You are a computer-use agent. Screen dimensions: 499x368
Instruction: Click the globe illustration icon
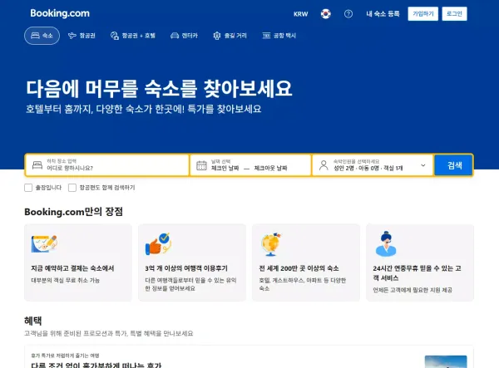coord(271,243)
